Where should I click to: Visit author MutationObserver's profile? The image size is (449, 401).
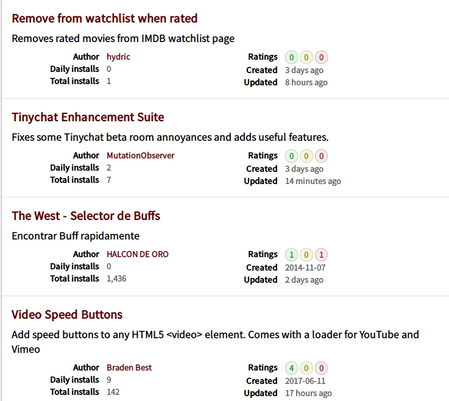click(140, 155)
